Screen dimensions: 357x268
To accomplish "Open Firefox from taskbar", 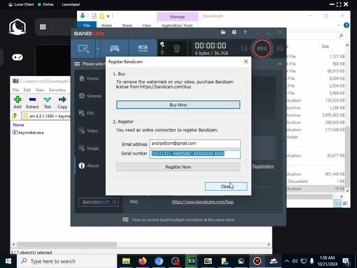I will coord(142,261).
